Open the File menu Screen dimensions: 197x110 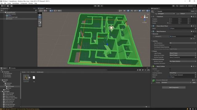click(2, 3)
